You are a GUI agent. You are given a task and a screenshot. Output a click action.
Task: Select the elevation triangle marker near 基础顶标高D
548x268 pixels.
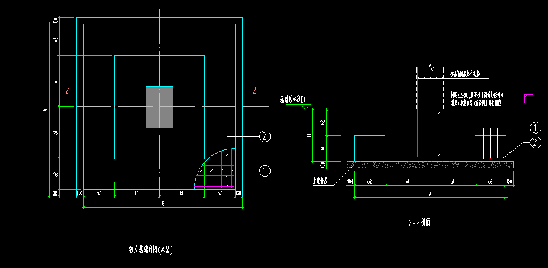[305, 107]
